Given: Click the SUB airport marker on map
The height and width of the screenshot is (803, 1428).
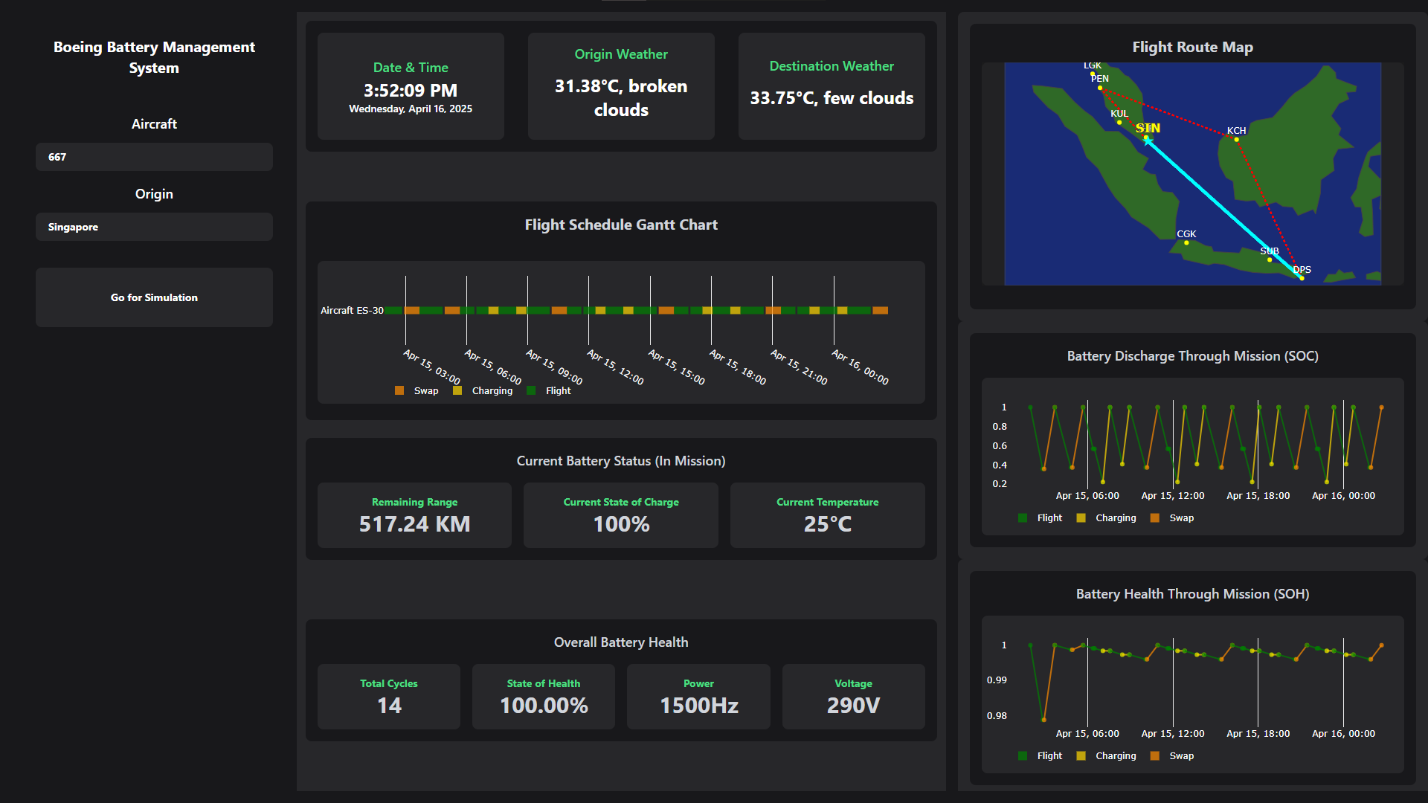Looking at the screenshot, I should coord(1270,259).
